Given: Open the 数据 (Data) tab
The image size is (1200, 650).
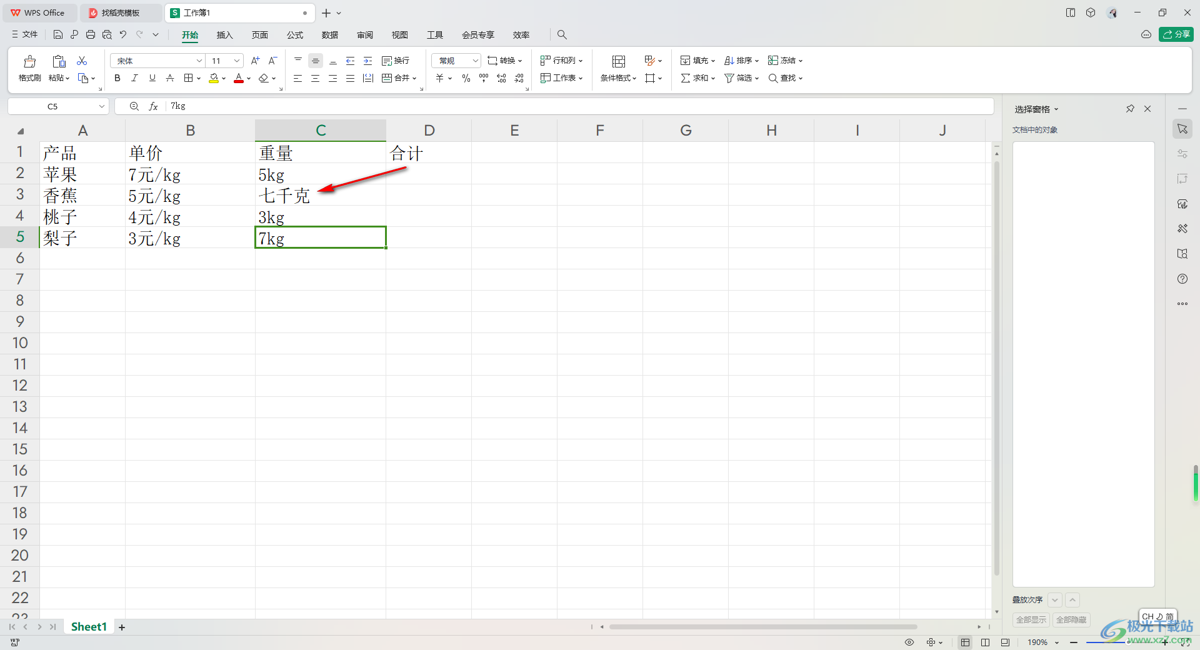Looking at the screenshot, I should [330, 35].
